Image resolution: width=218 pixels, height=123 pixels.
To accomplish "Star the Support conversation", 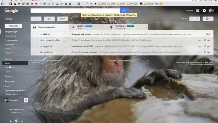I will pyautogui.click(x=37, y=46).
